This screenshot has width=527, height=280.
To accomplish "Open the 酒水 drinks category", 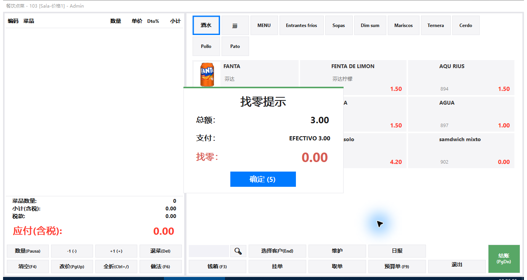I will (x=206, y=25).
